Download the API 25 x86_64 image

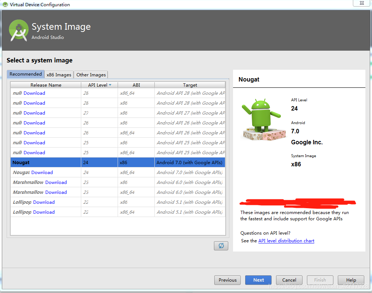point(35,153)
